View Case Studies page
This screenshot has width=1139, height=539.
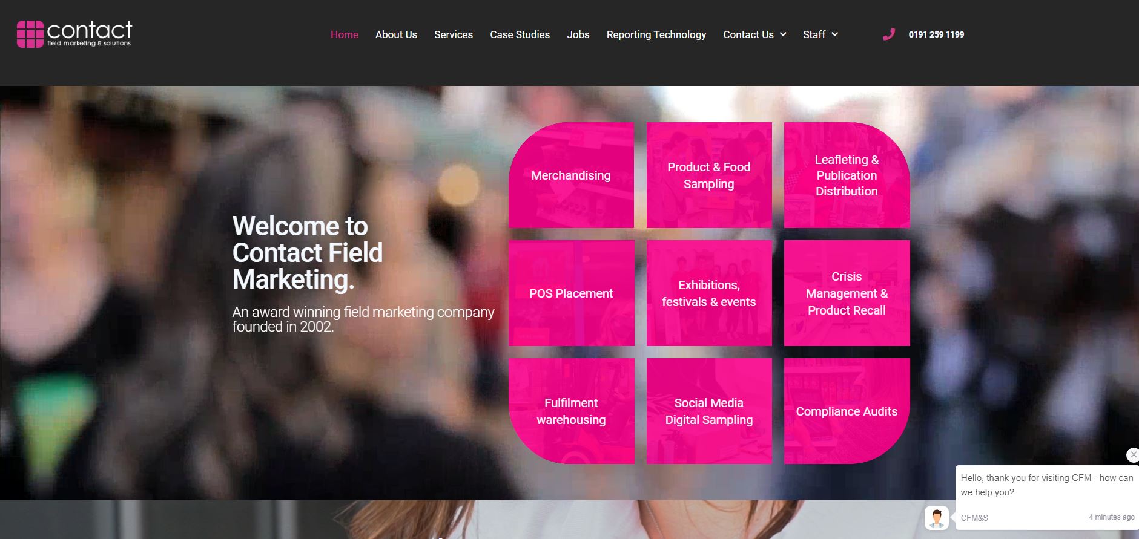(x=520, y=34)
